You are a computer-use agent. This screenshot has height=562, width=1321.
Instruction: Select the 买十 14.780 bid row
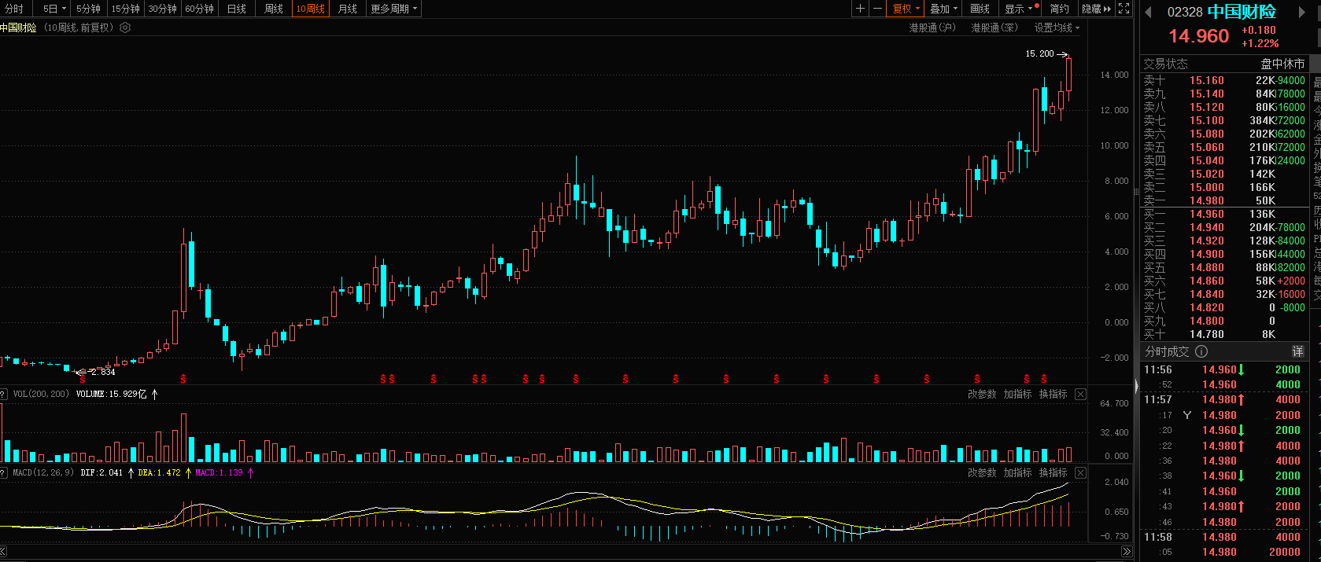coord(1224,334)
